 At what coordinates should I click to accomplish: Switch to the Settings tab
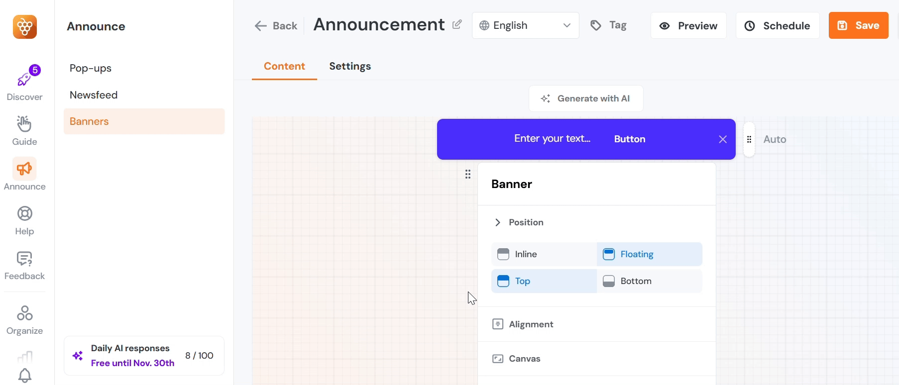tap(350, 66)
